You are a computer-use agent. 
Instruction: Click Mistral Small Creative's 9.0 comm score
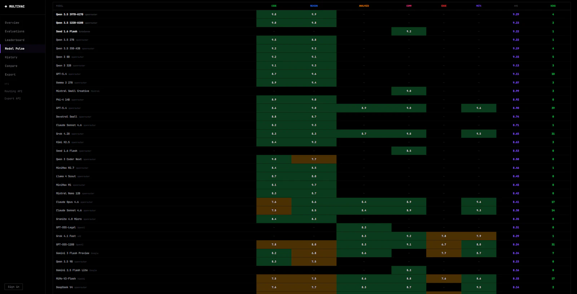pos(409,91)
